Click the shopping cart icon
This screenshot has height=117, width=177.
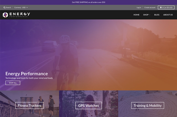pos(161,7)
